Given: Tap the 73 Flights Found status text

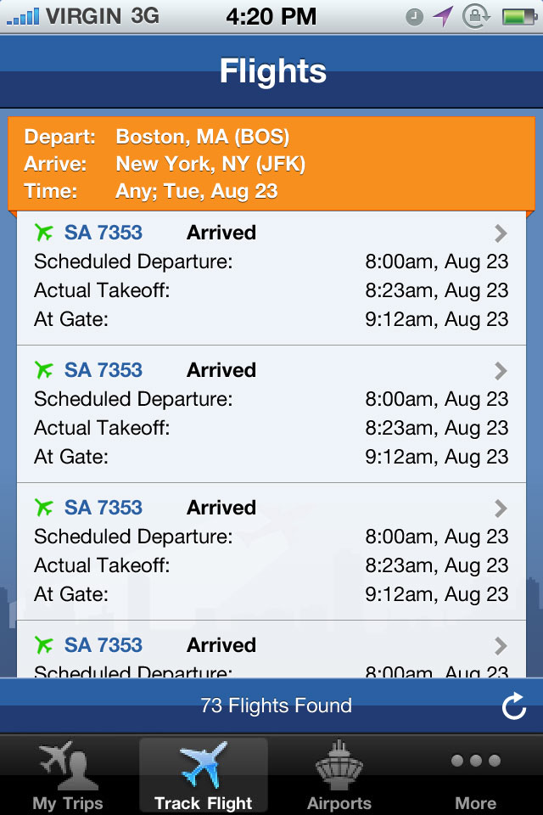Looking at the screenshot, I should coord(276,705).
